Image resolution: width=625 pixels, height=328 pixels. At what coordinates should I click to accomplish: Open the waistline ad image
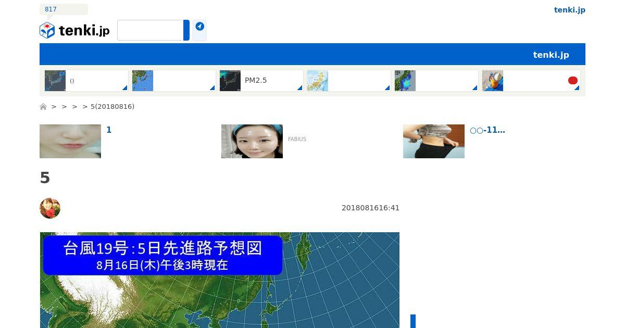coord(434,141)
